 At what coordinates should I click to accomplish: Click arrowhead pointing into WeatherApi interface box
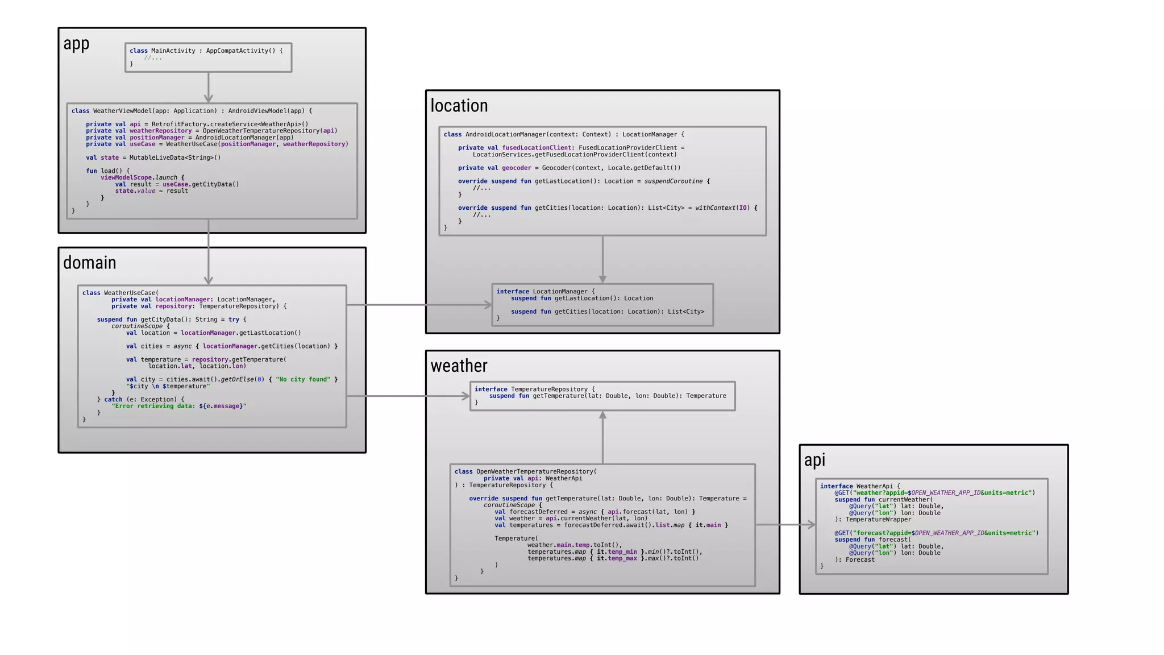click(812, 525)
